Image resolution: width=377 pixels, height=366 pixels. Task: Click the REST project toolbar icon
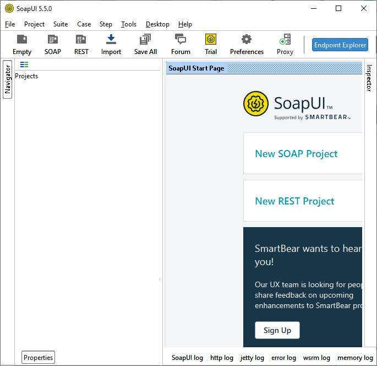coord(81,45)
